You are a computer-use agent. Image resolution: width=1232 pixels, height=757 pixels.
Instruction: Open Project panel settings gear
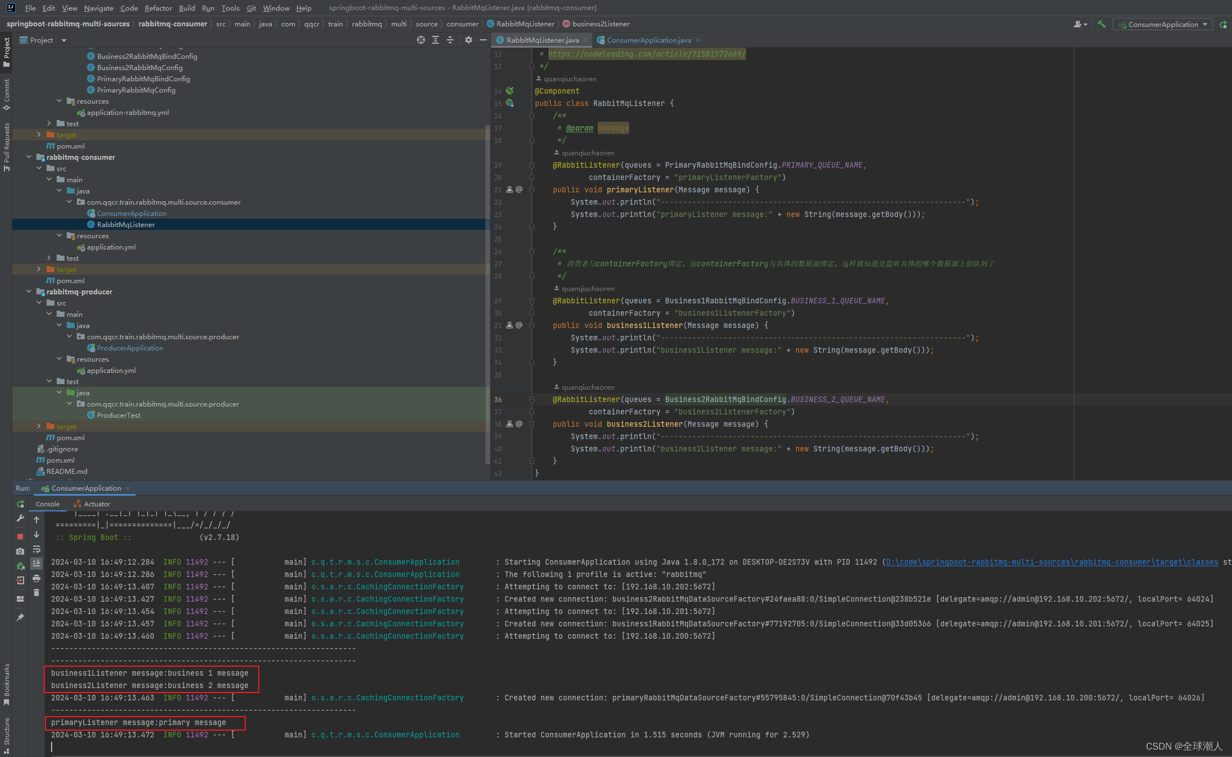(x=469, y=40)
